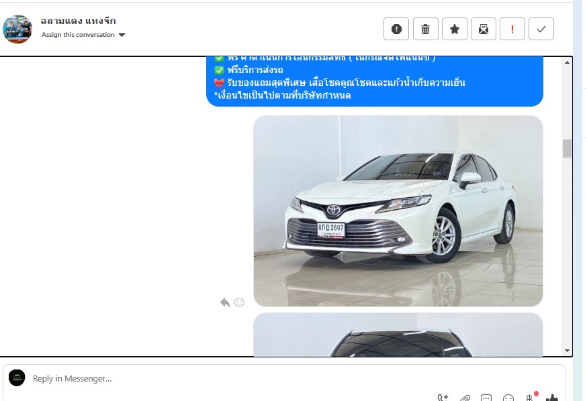Attach a file with paperclip icon
Viewport: 587px width, 401px height.
(465, 398)
